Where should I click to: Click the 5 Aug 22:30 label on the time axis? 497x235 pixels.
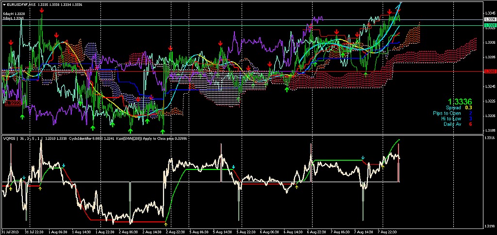tap(246, 232)
